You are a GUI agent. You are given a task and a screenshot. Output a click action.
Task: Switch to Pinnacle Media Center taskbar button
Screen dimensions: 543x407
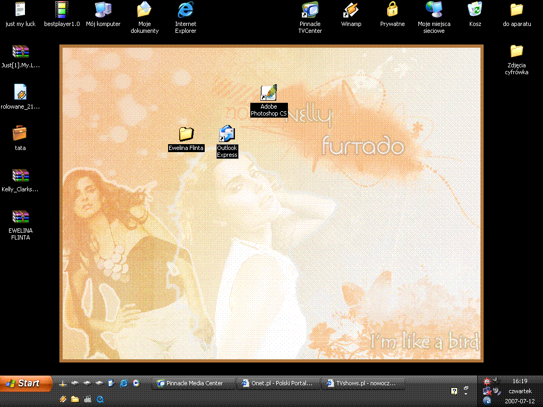[x=194, y=383]
